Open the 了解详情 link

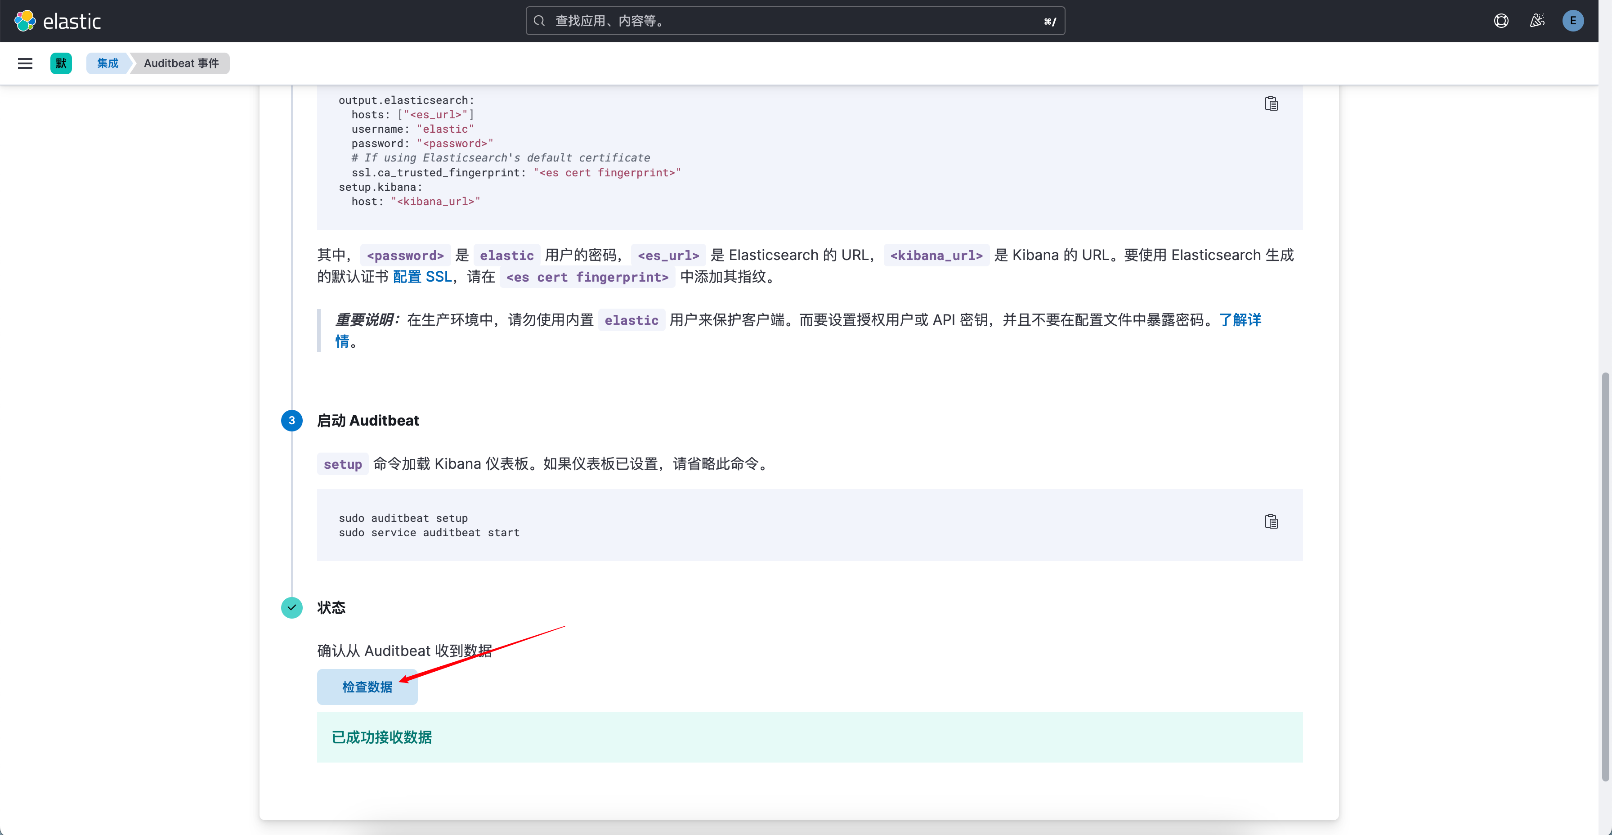coord(1240,320)
